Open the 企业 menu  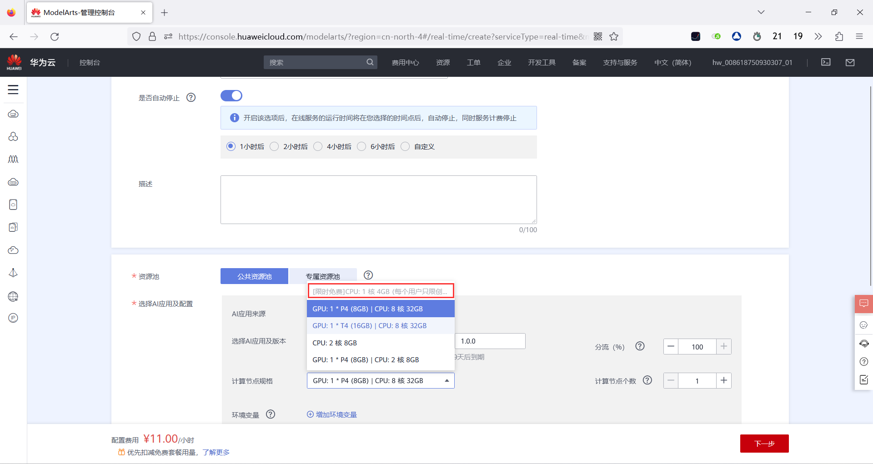point(504,63)
